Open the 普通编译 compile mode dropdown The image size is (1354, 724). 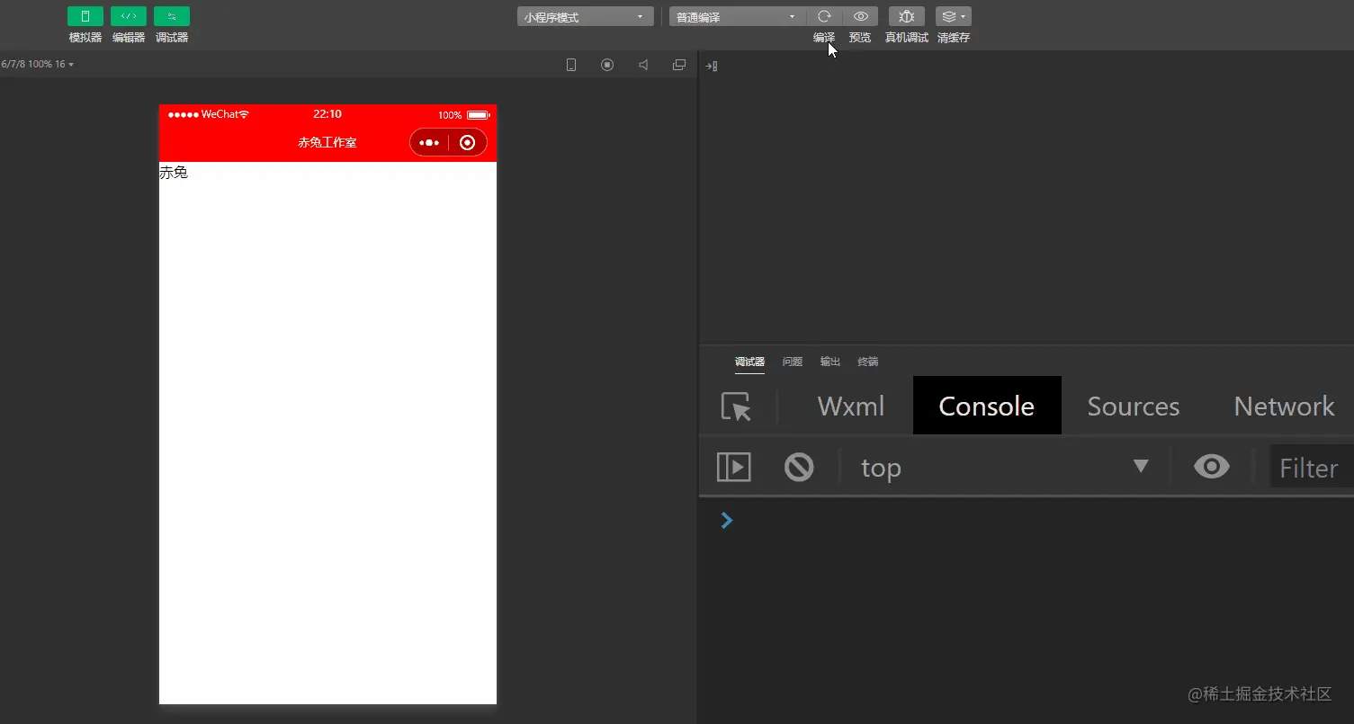click(737, 16)
